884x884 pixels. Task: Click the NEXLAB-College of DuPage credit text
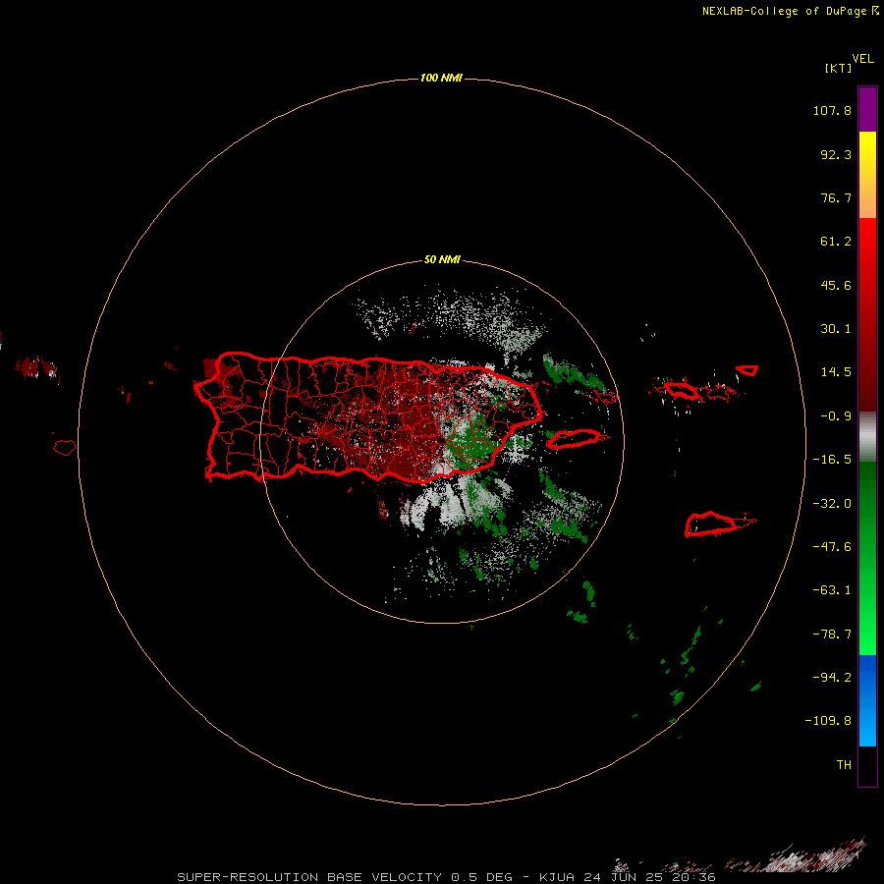(791, 11)
